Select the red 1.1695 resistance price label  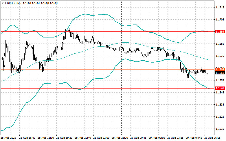click(220, 32)
